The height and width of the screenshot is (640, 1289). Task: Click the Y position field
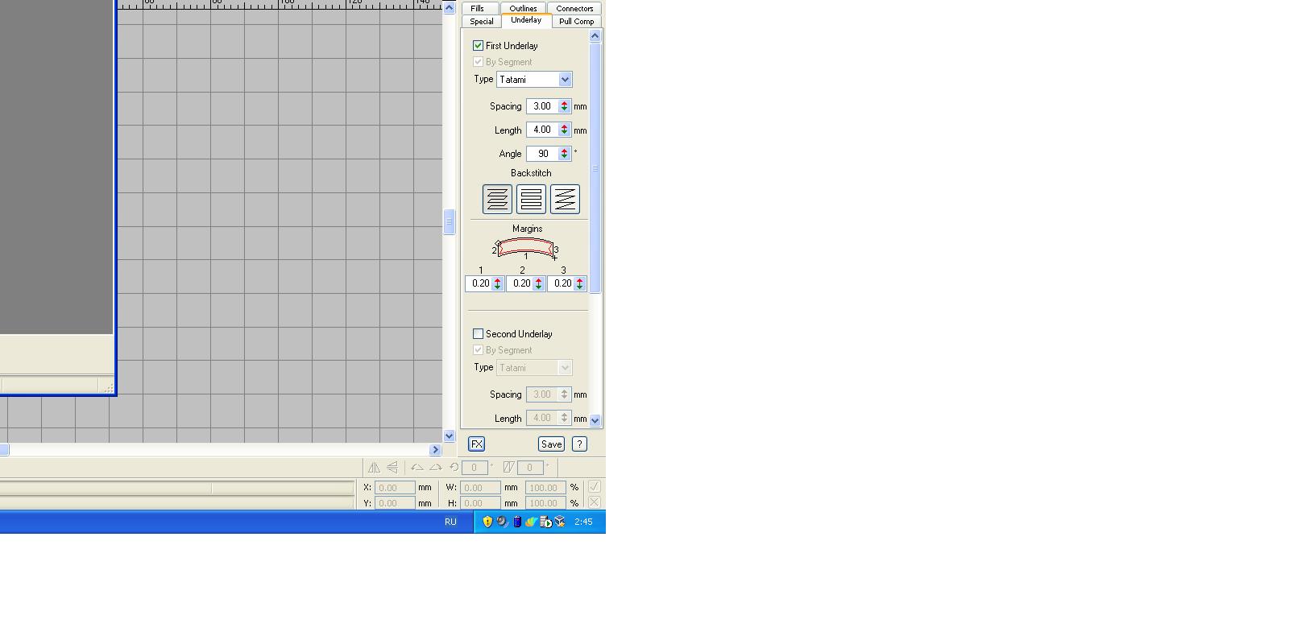pos(395,503)
